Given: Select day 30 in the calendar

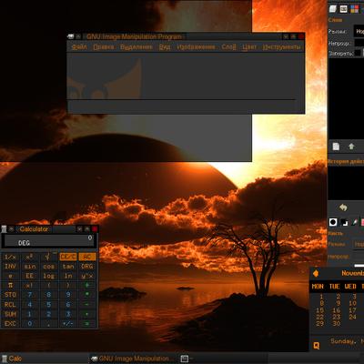Looking at the screenshot, I should (337, 324).
